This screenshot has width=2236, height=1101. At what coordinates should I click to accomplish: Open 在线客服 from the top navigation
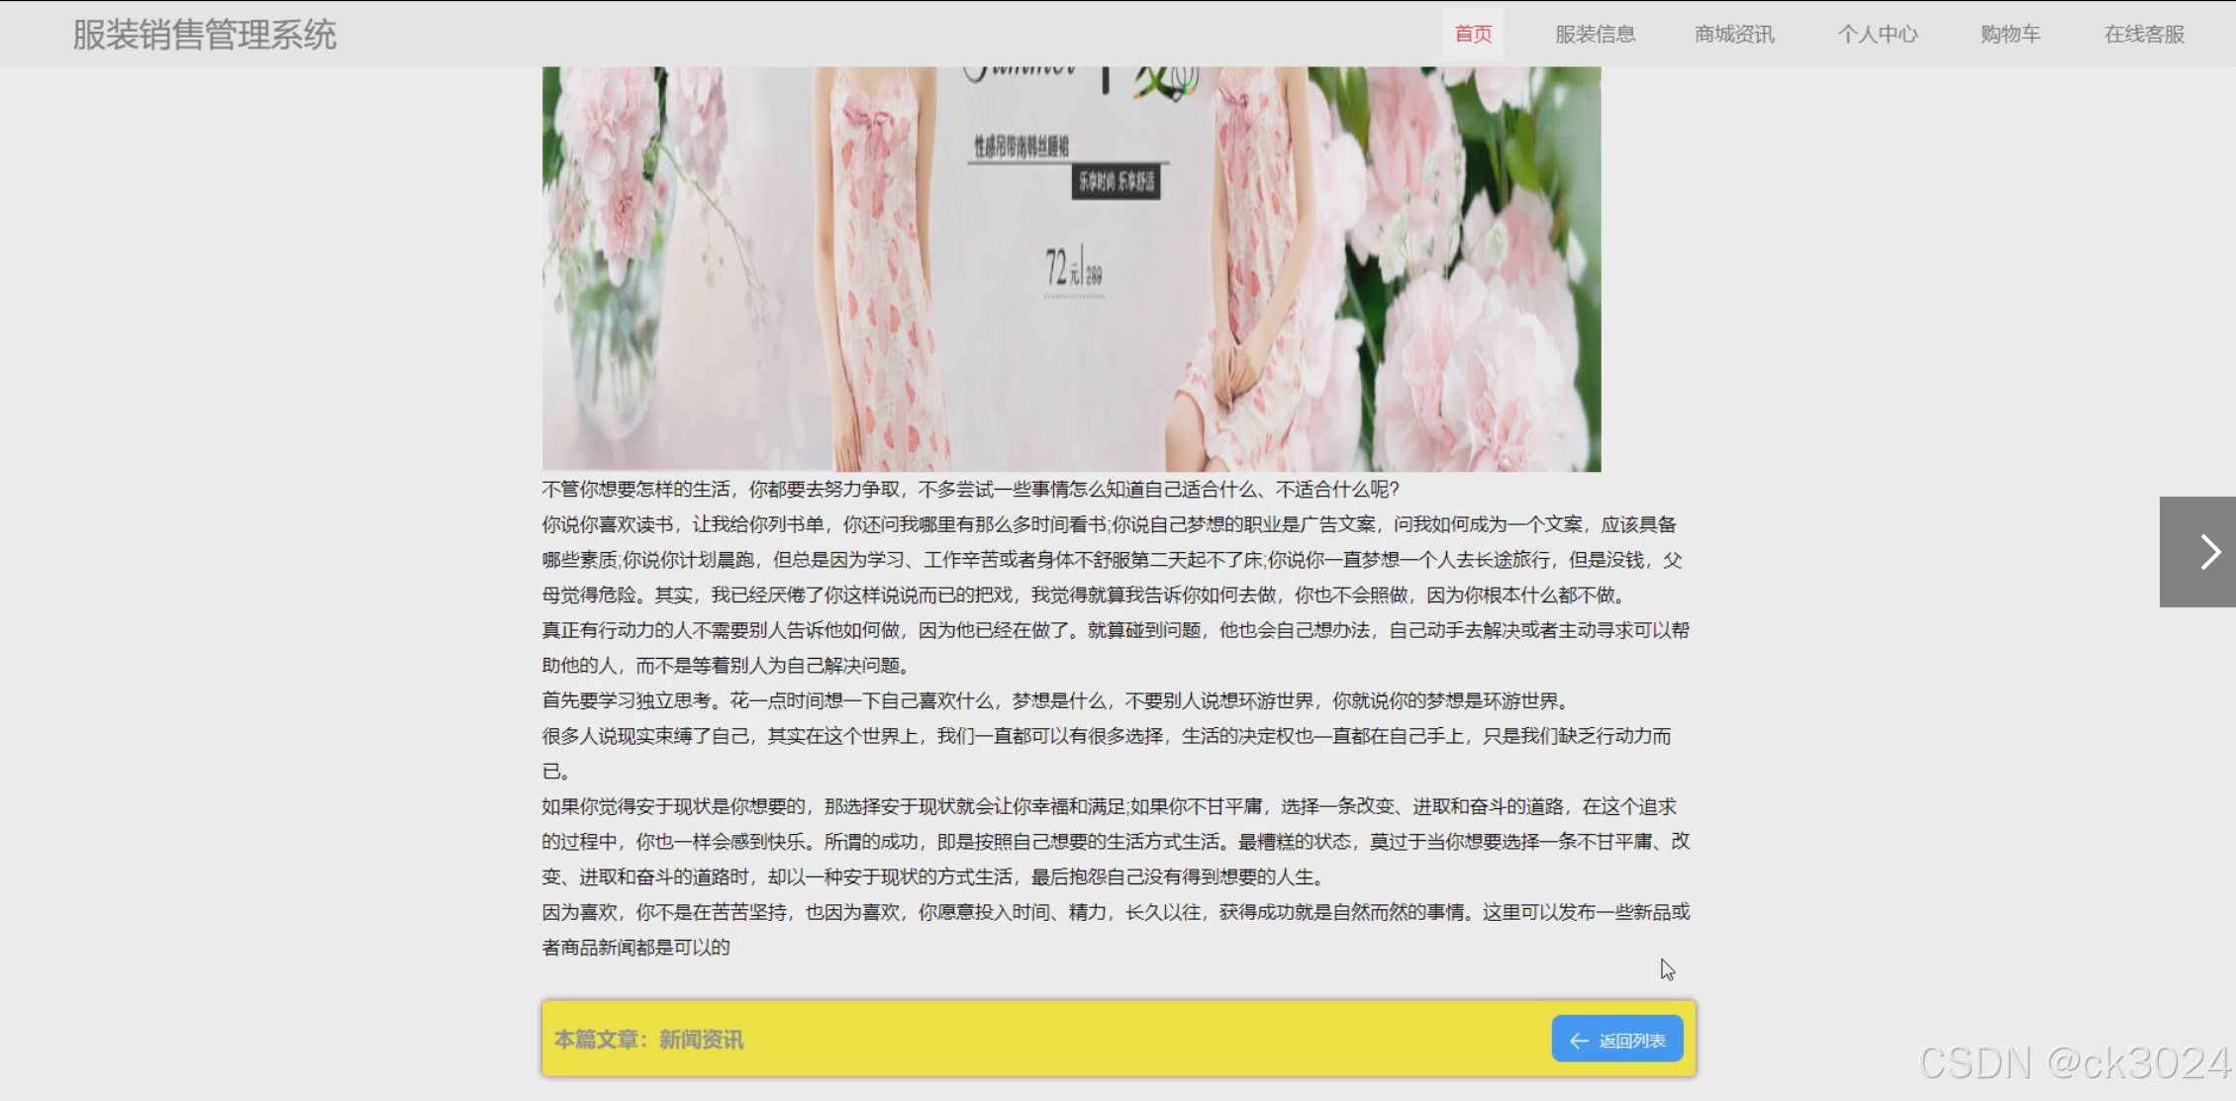(x=2144, y=35)
